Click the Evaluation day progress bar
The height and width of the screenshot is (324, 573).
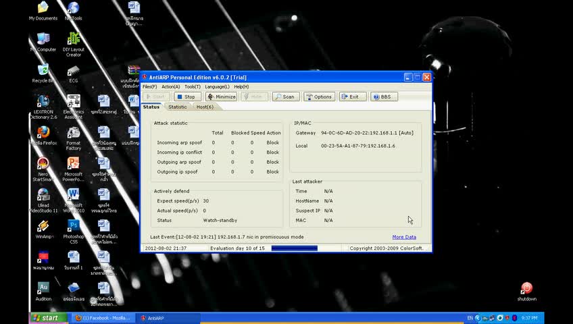tap(294, 248)
